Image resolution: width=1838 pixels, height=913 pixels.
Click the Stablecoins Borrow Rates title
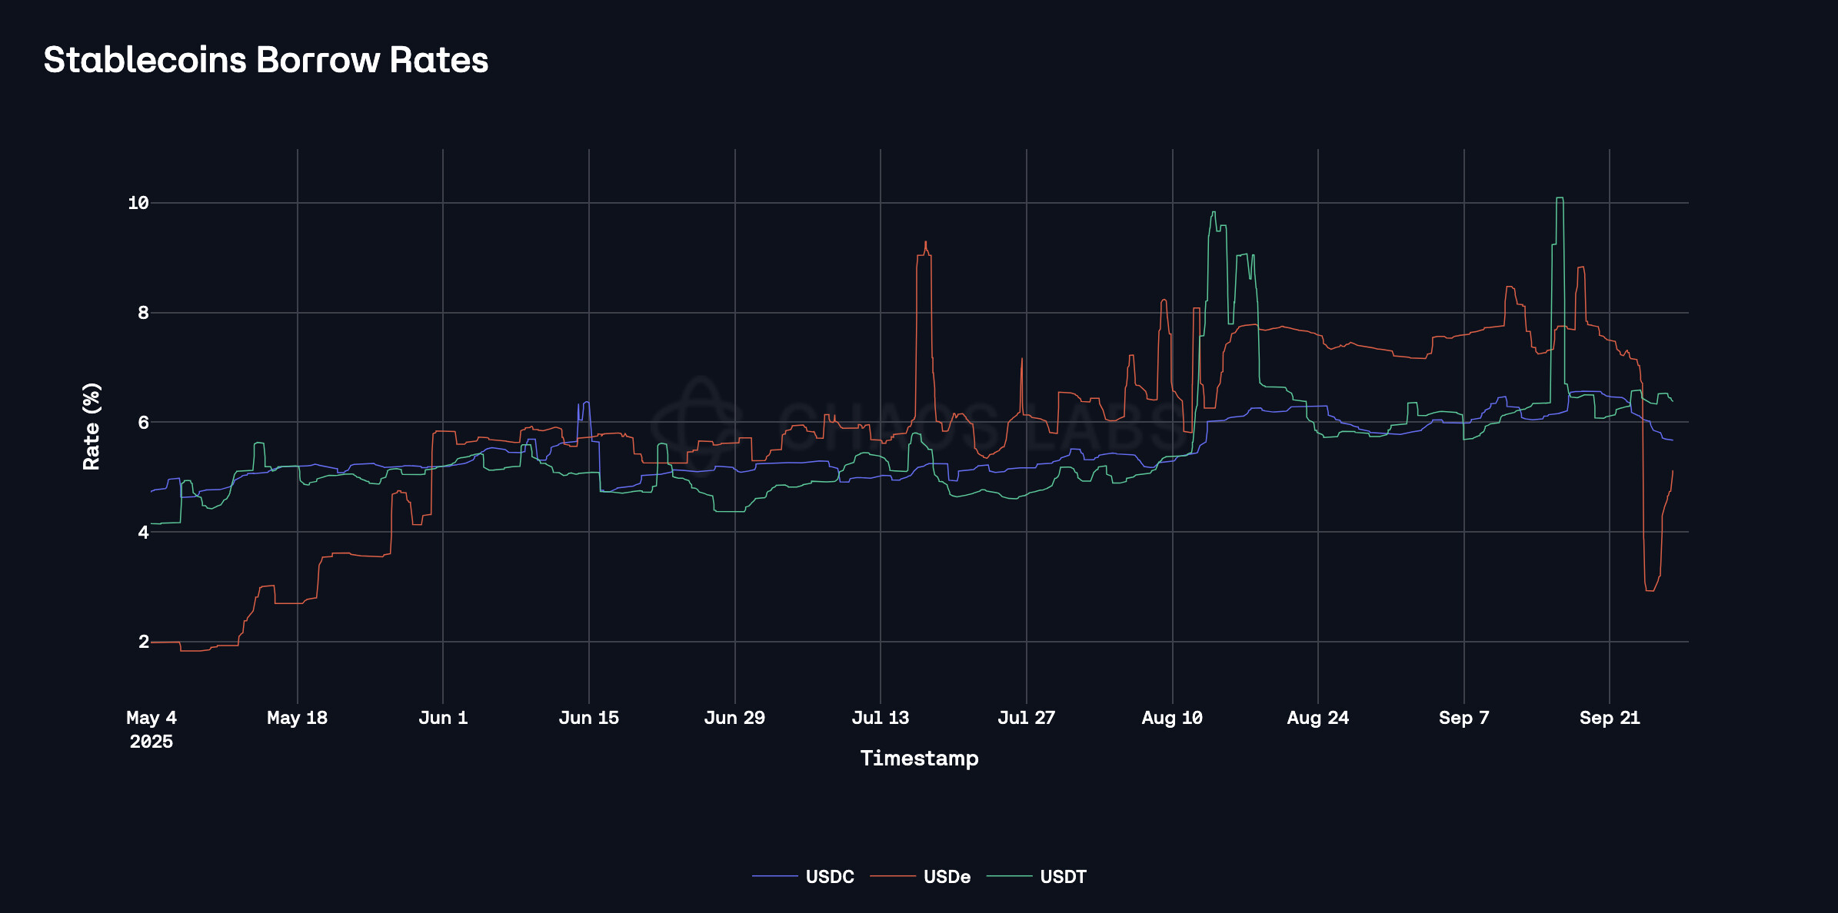click(265, 60)
